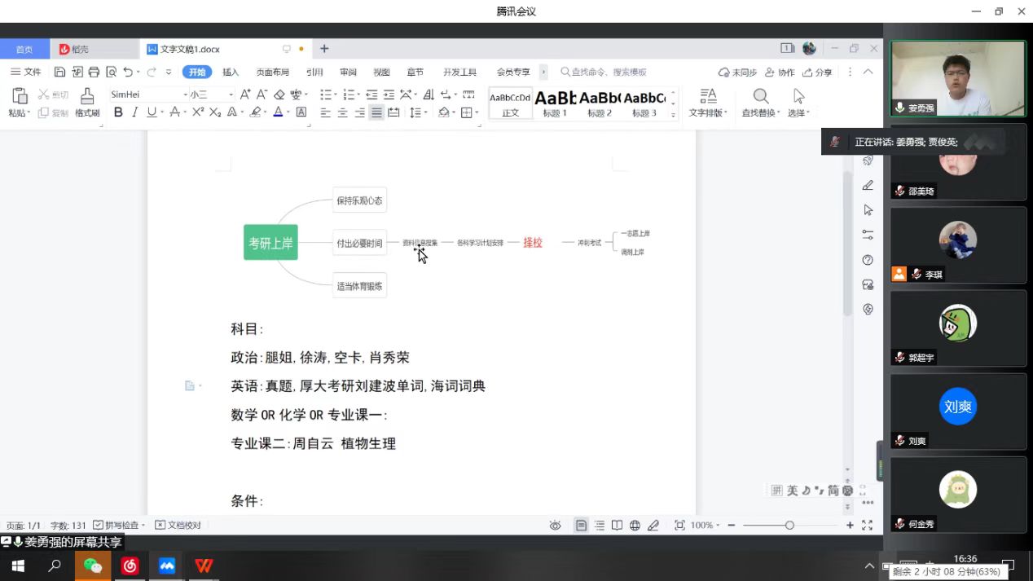Screen dimensions: 1033x581
Task: Open the font size 小三 dropdown
Action: tap(231, 95)
